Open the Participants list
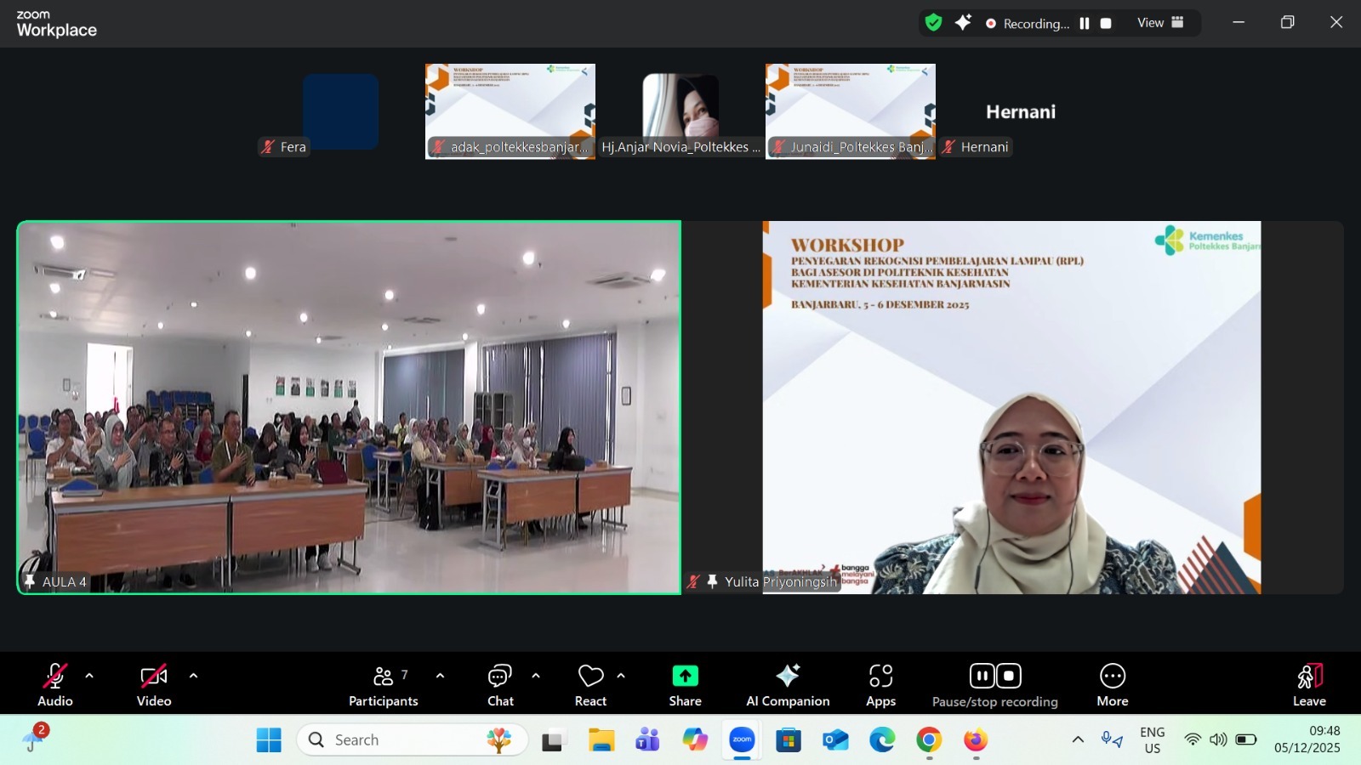This screenshot has width=1361, height=765. tap(383, 684)
